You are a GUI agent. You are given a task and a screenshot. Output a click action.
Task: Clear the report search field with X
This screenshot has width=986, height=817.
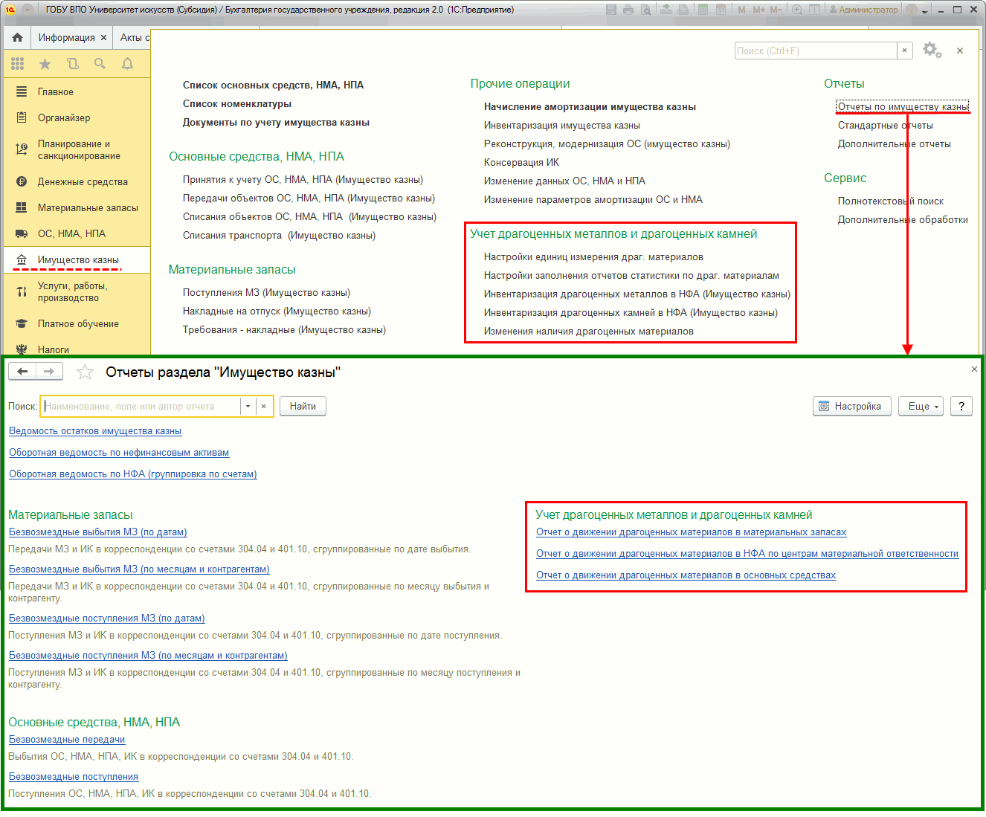pyautogui.click(x=263, y=407)
